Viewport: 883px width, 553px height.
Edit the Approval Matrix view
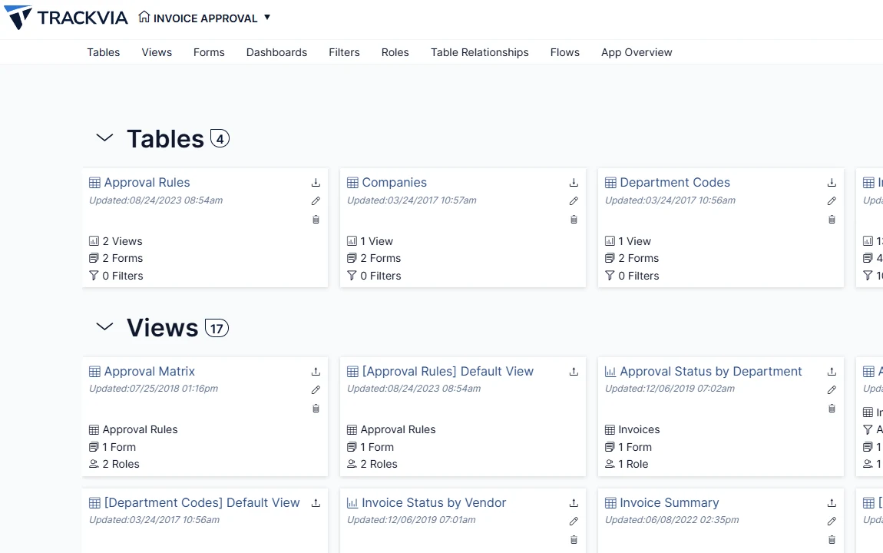click(316, 389)
